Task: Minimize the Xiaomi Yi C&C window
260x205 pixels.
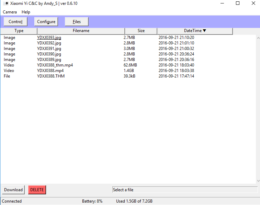Action: (222, 3)
